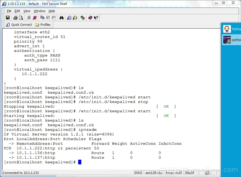This screenshot has width=241, height=177.
Task: Open Print Preview from the toolbar
Action: pyautogui.click(x=21, y=18)
